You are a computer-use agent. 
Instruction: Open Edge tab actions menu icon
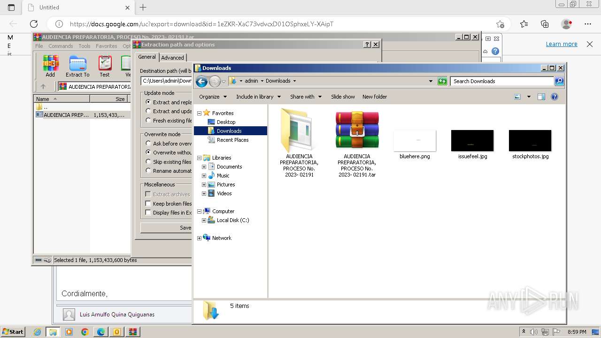pyautogui.click(x=11, y=8)
